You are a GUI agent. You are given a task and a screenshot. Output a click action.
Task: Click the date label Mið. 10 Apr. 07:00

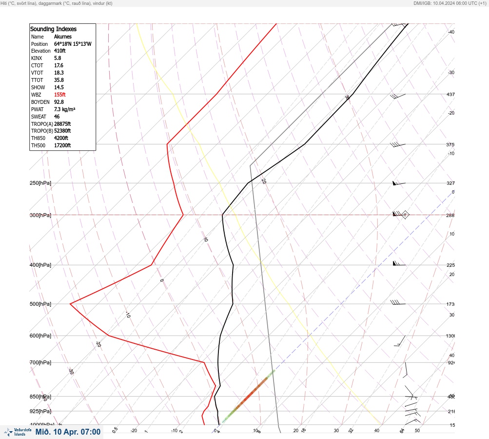coord(68,432)
